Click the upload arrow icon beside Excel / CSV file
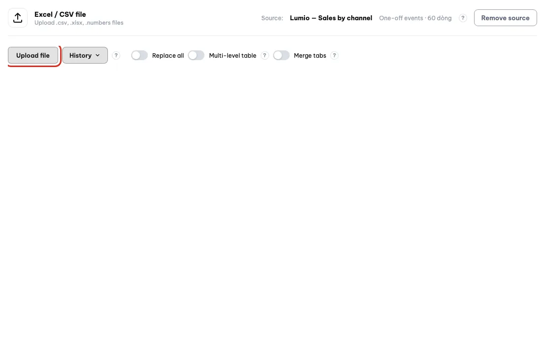The width and height of the screenshot is (545, 358). click(18, 18)
